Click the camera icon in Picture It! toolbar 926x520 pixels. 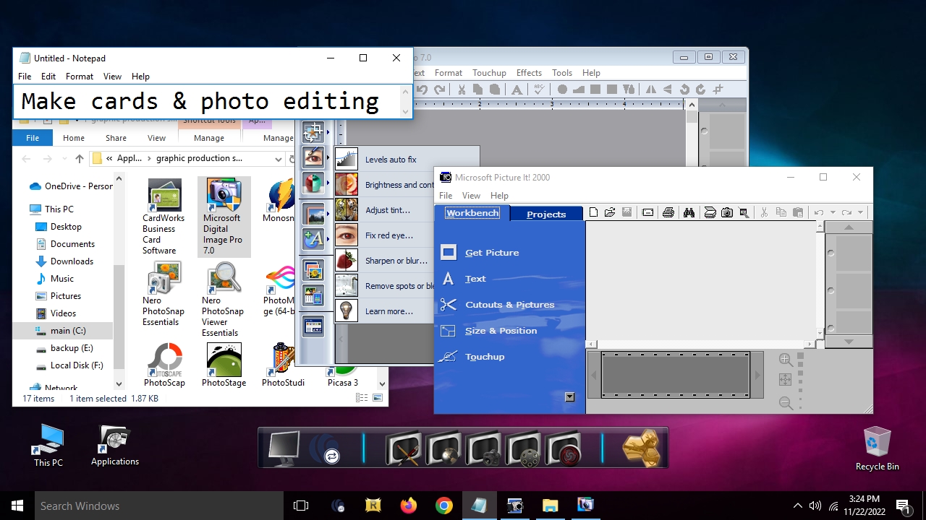click(x=727, y=212)
